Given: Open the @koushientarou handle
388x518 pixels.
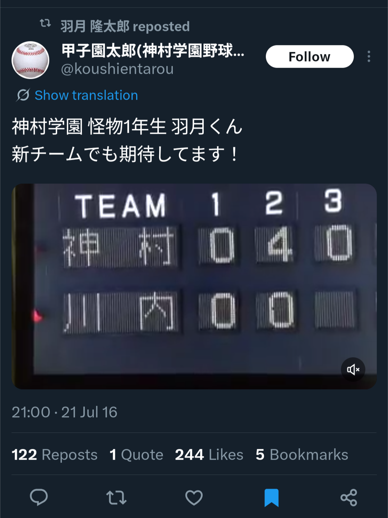Looking at the screenshot, I should (117, 69).
